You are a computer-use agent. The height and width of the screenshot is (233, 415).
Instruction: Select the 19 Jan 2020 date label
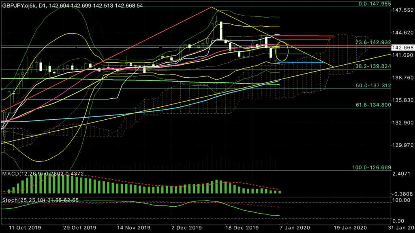(350, 228)
